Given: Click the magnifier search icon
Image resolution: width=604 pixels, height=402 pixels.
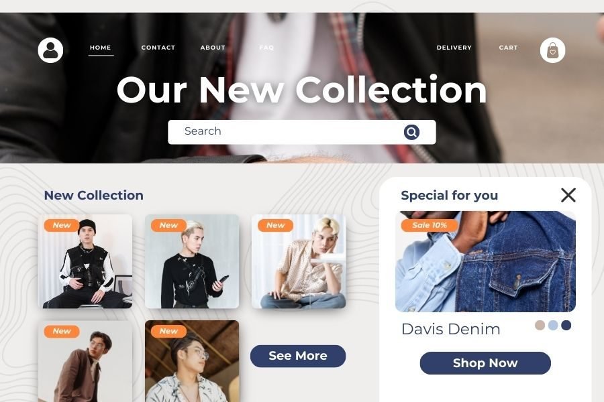Looking at the screenshot, I should [411, 132].
